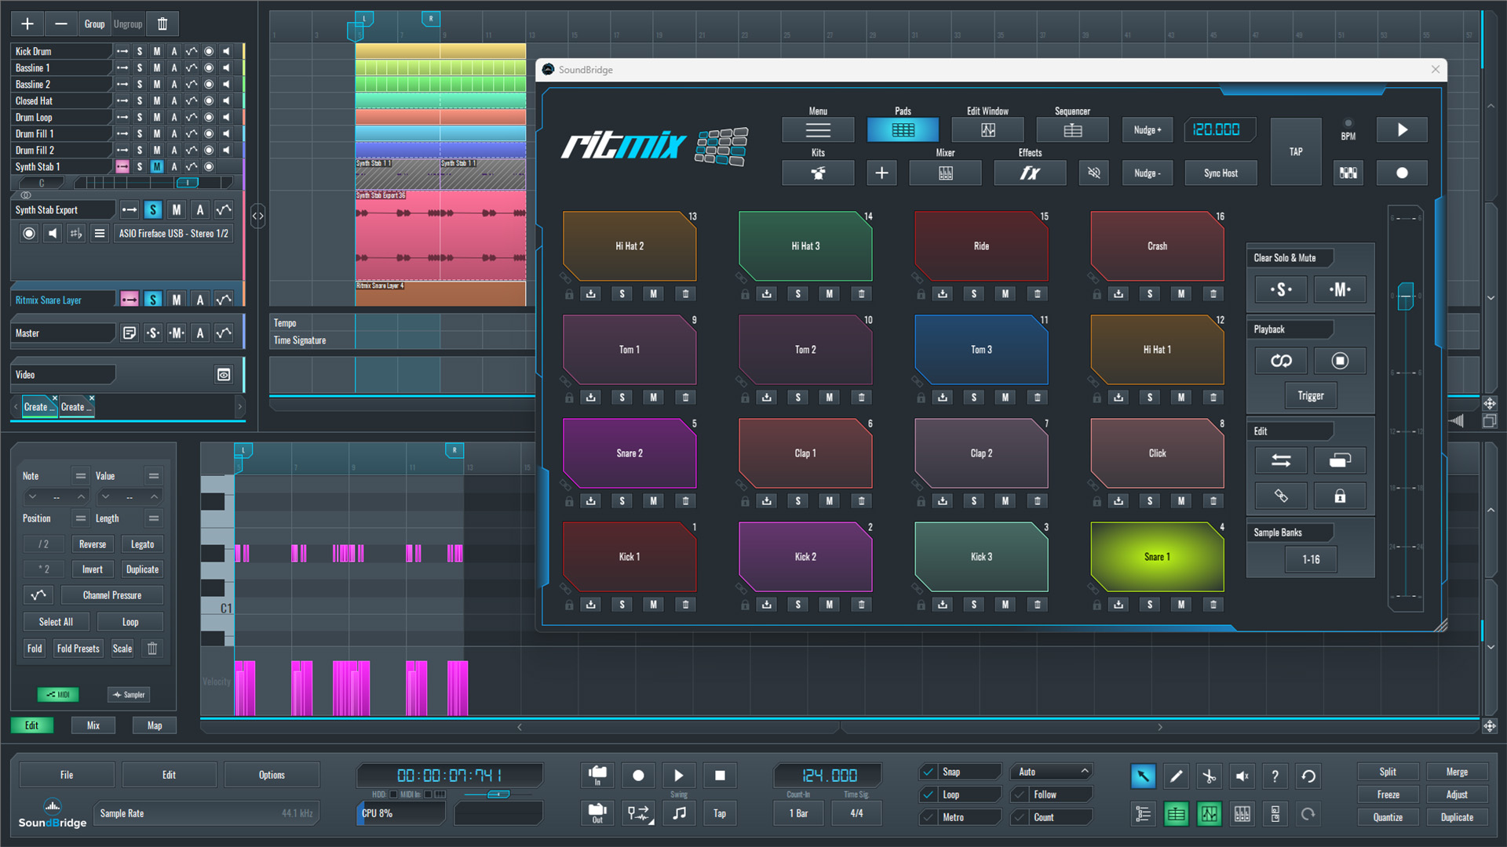
Task: Adjust the Swing slider
Action: click(498, 794)
